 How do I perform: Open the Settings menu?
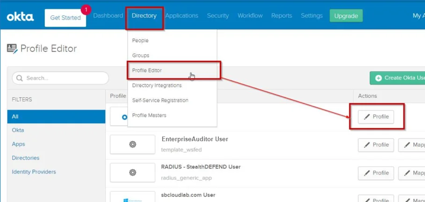[312, 16]
